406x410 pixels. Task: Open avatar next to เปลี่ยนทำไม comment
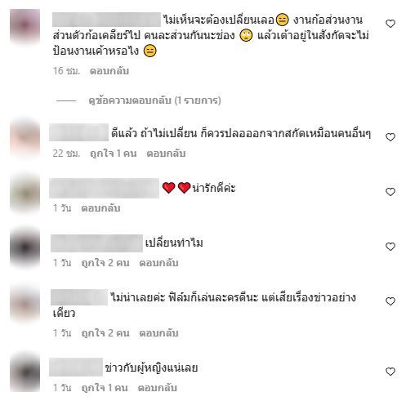point(25,247)
